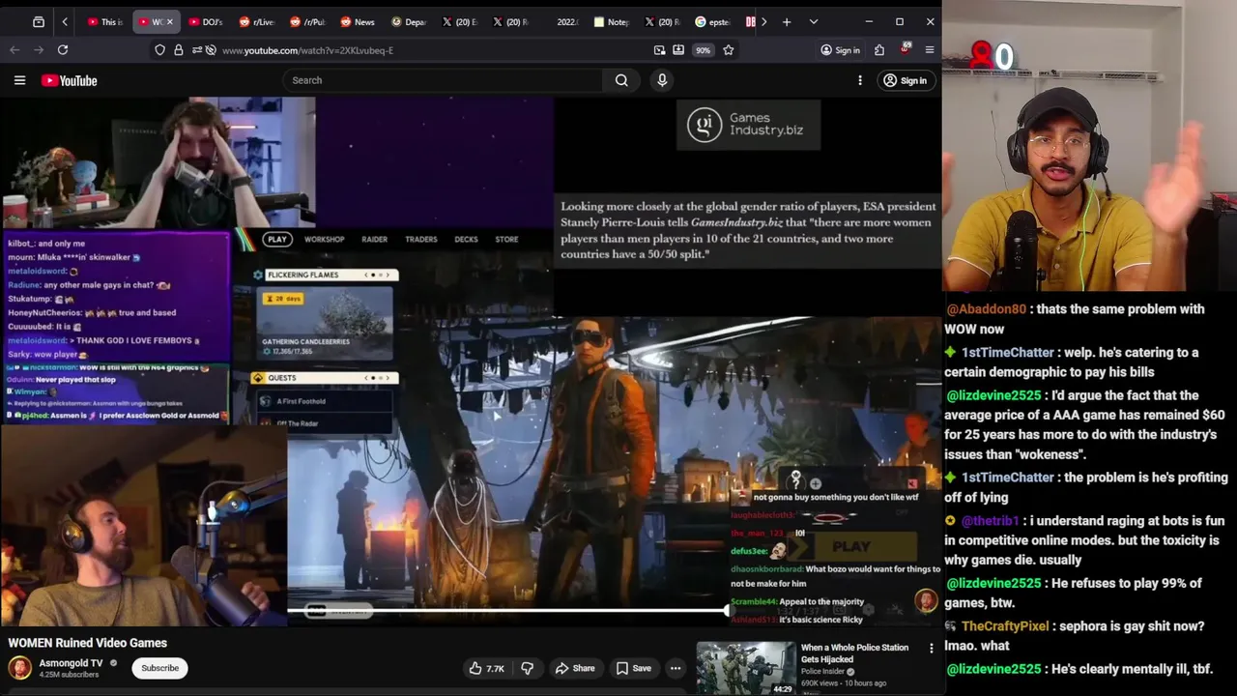Click the install/download icon in address bar

point(678,50)
